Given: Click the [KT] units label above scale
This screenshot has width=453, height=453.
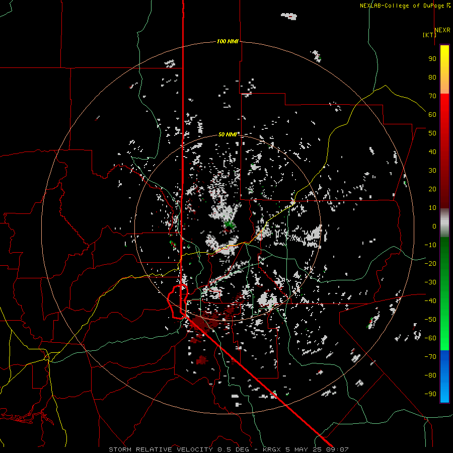Looking at the screenshot, I should tap(429, 35).
